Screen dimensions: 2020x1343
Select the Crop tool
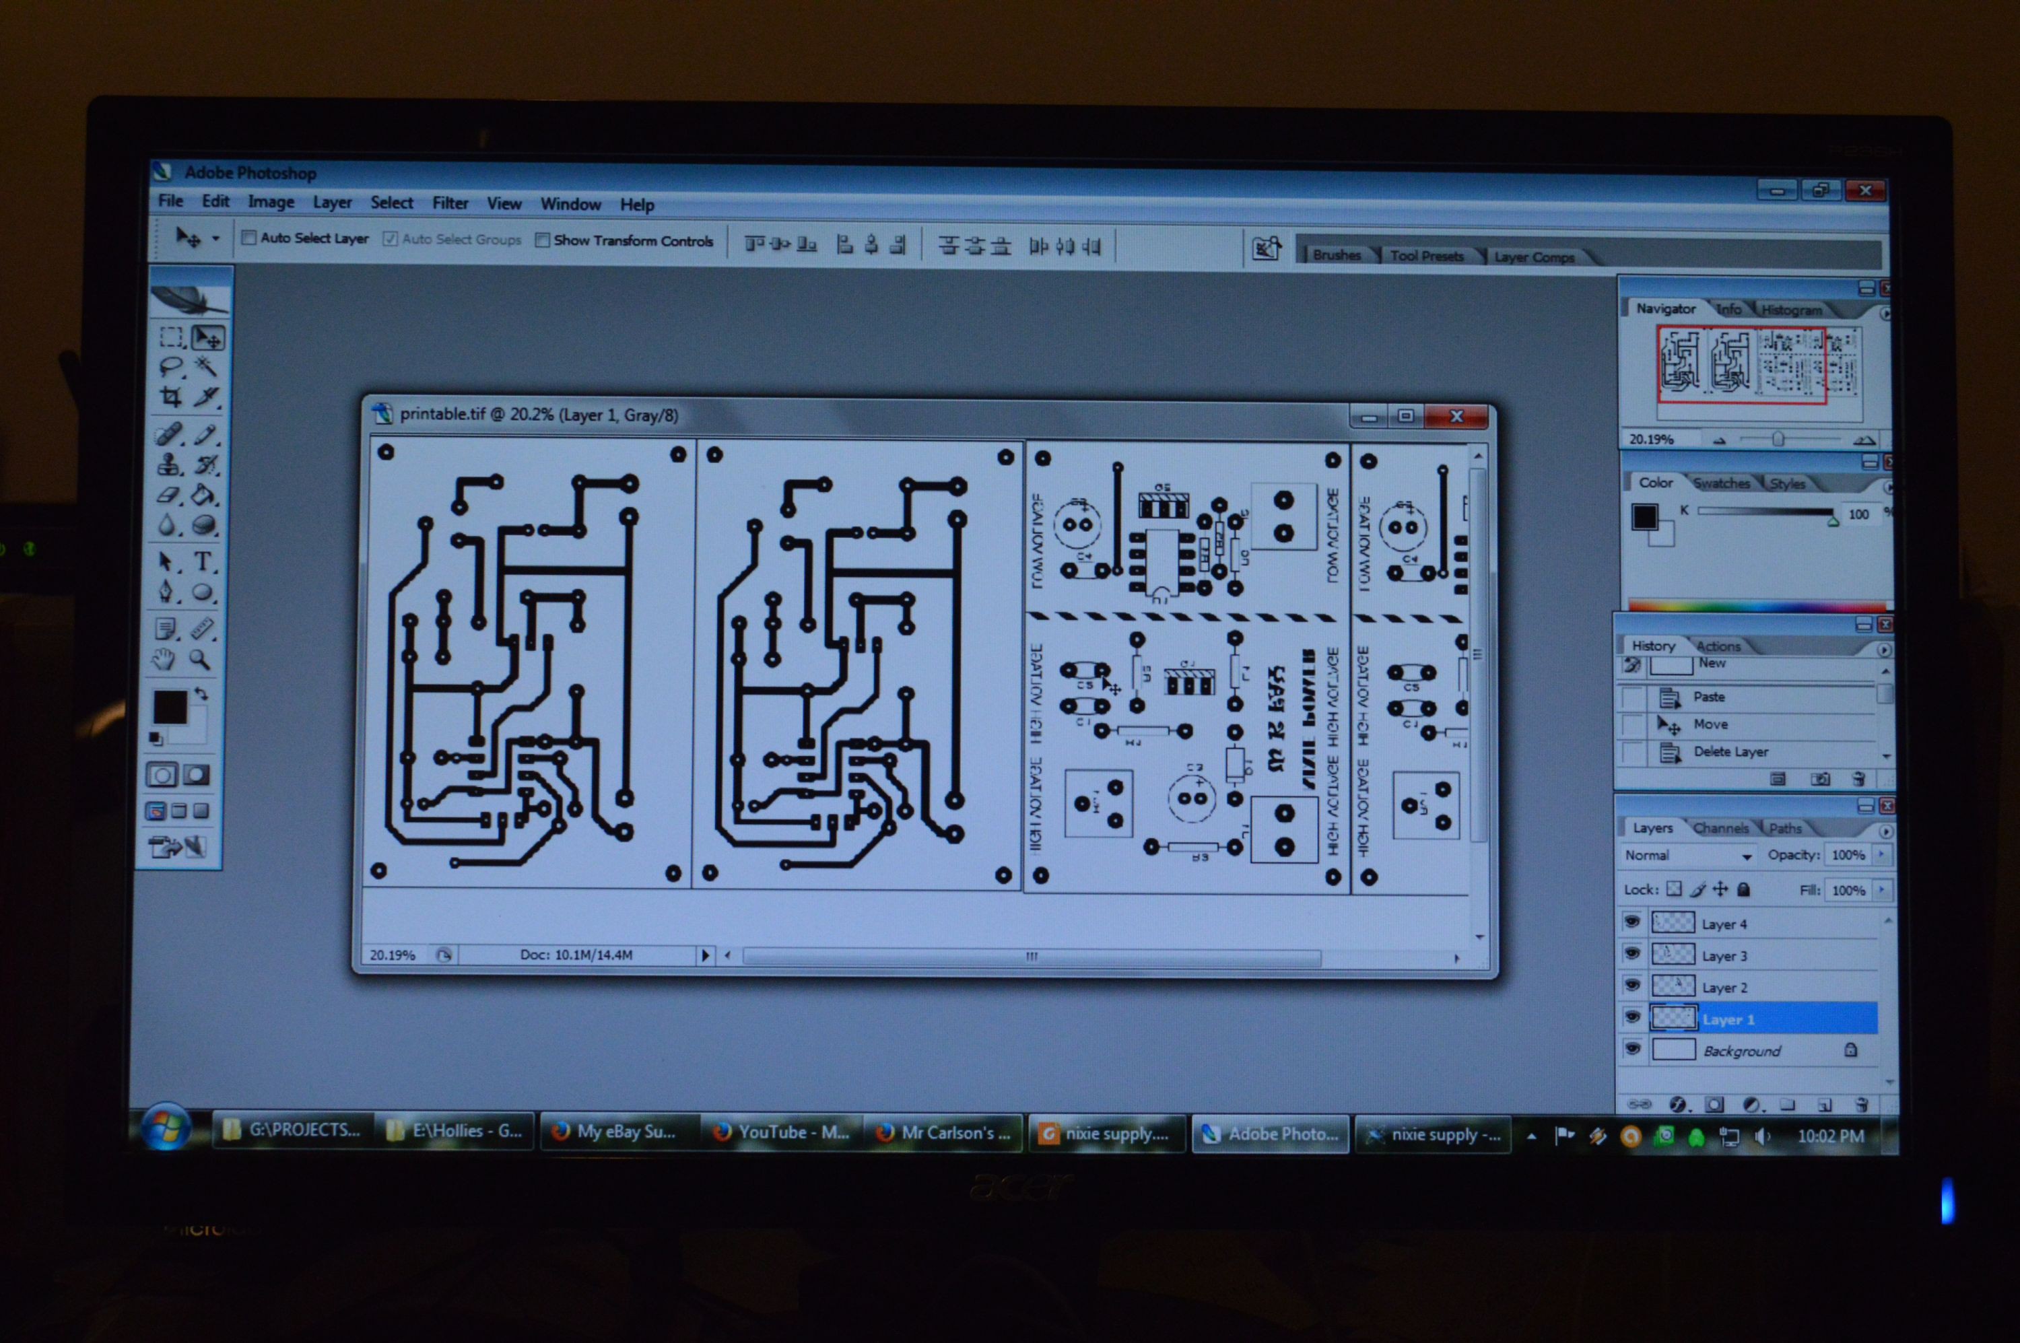tap(170, 397)
